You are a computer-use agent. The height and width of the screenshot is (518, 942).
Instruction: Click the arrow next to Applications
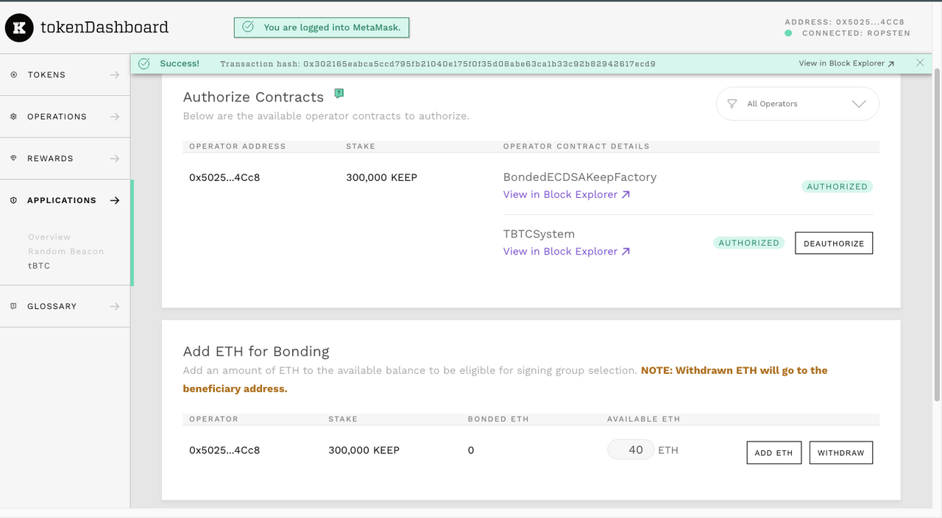click(x=115, y=200)
